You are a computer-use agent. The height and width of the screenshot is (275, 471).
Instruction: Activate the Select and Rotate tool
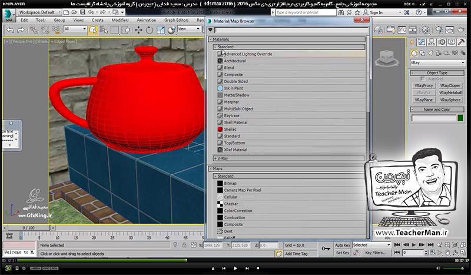coord(150,30)
